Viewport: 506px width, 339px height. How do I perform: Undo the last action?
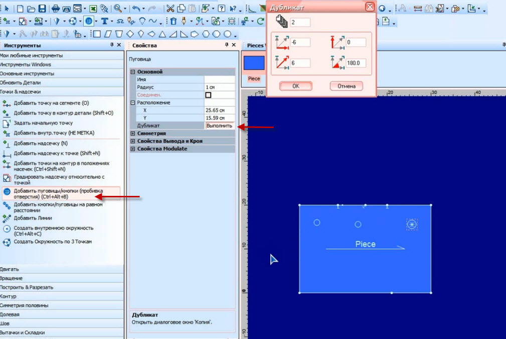[136, 9]
